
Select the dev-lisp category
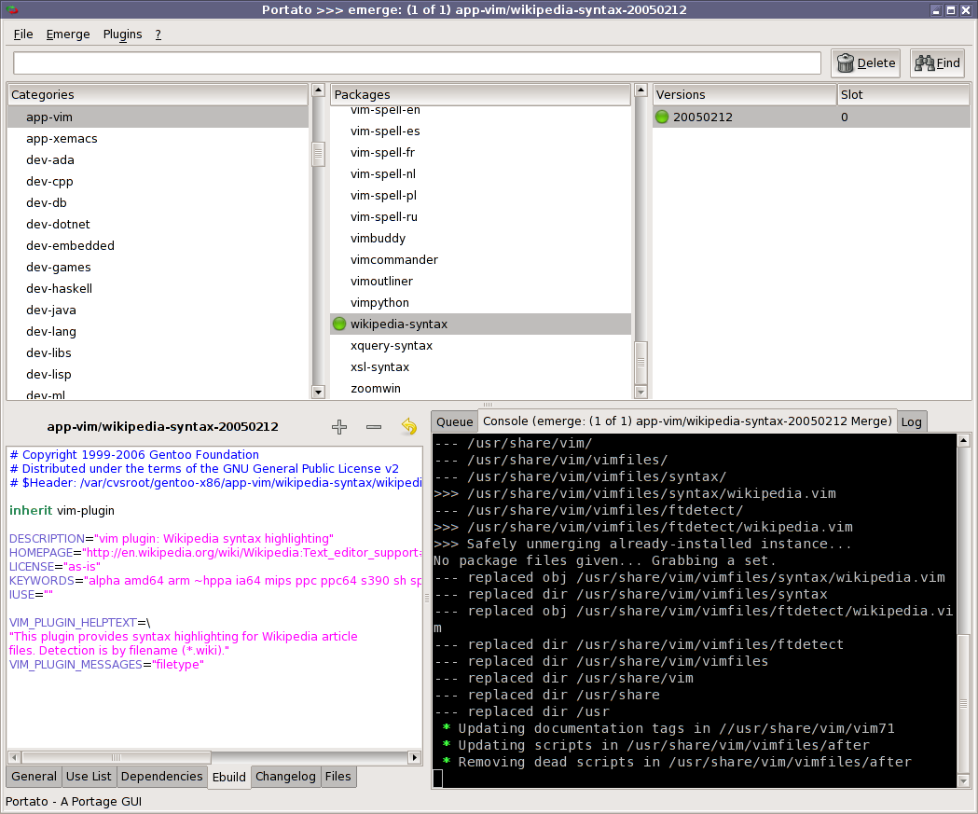[158, 374]
